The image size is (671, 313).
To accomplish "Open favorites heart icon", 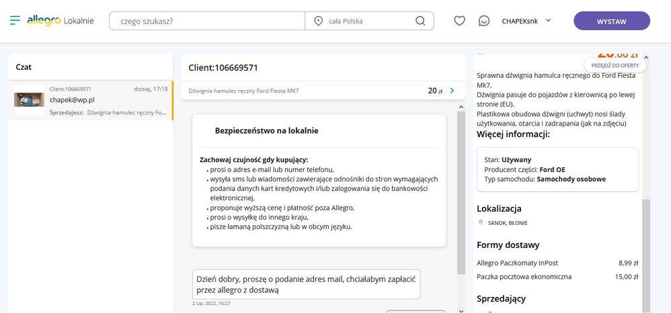I will tap(459, 21).
